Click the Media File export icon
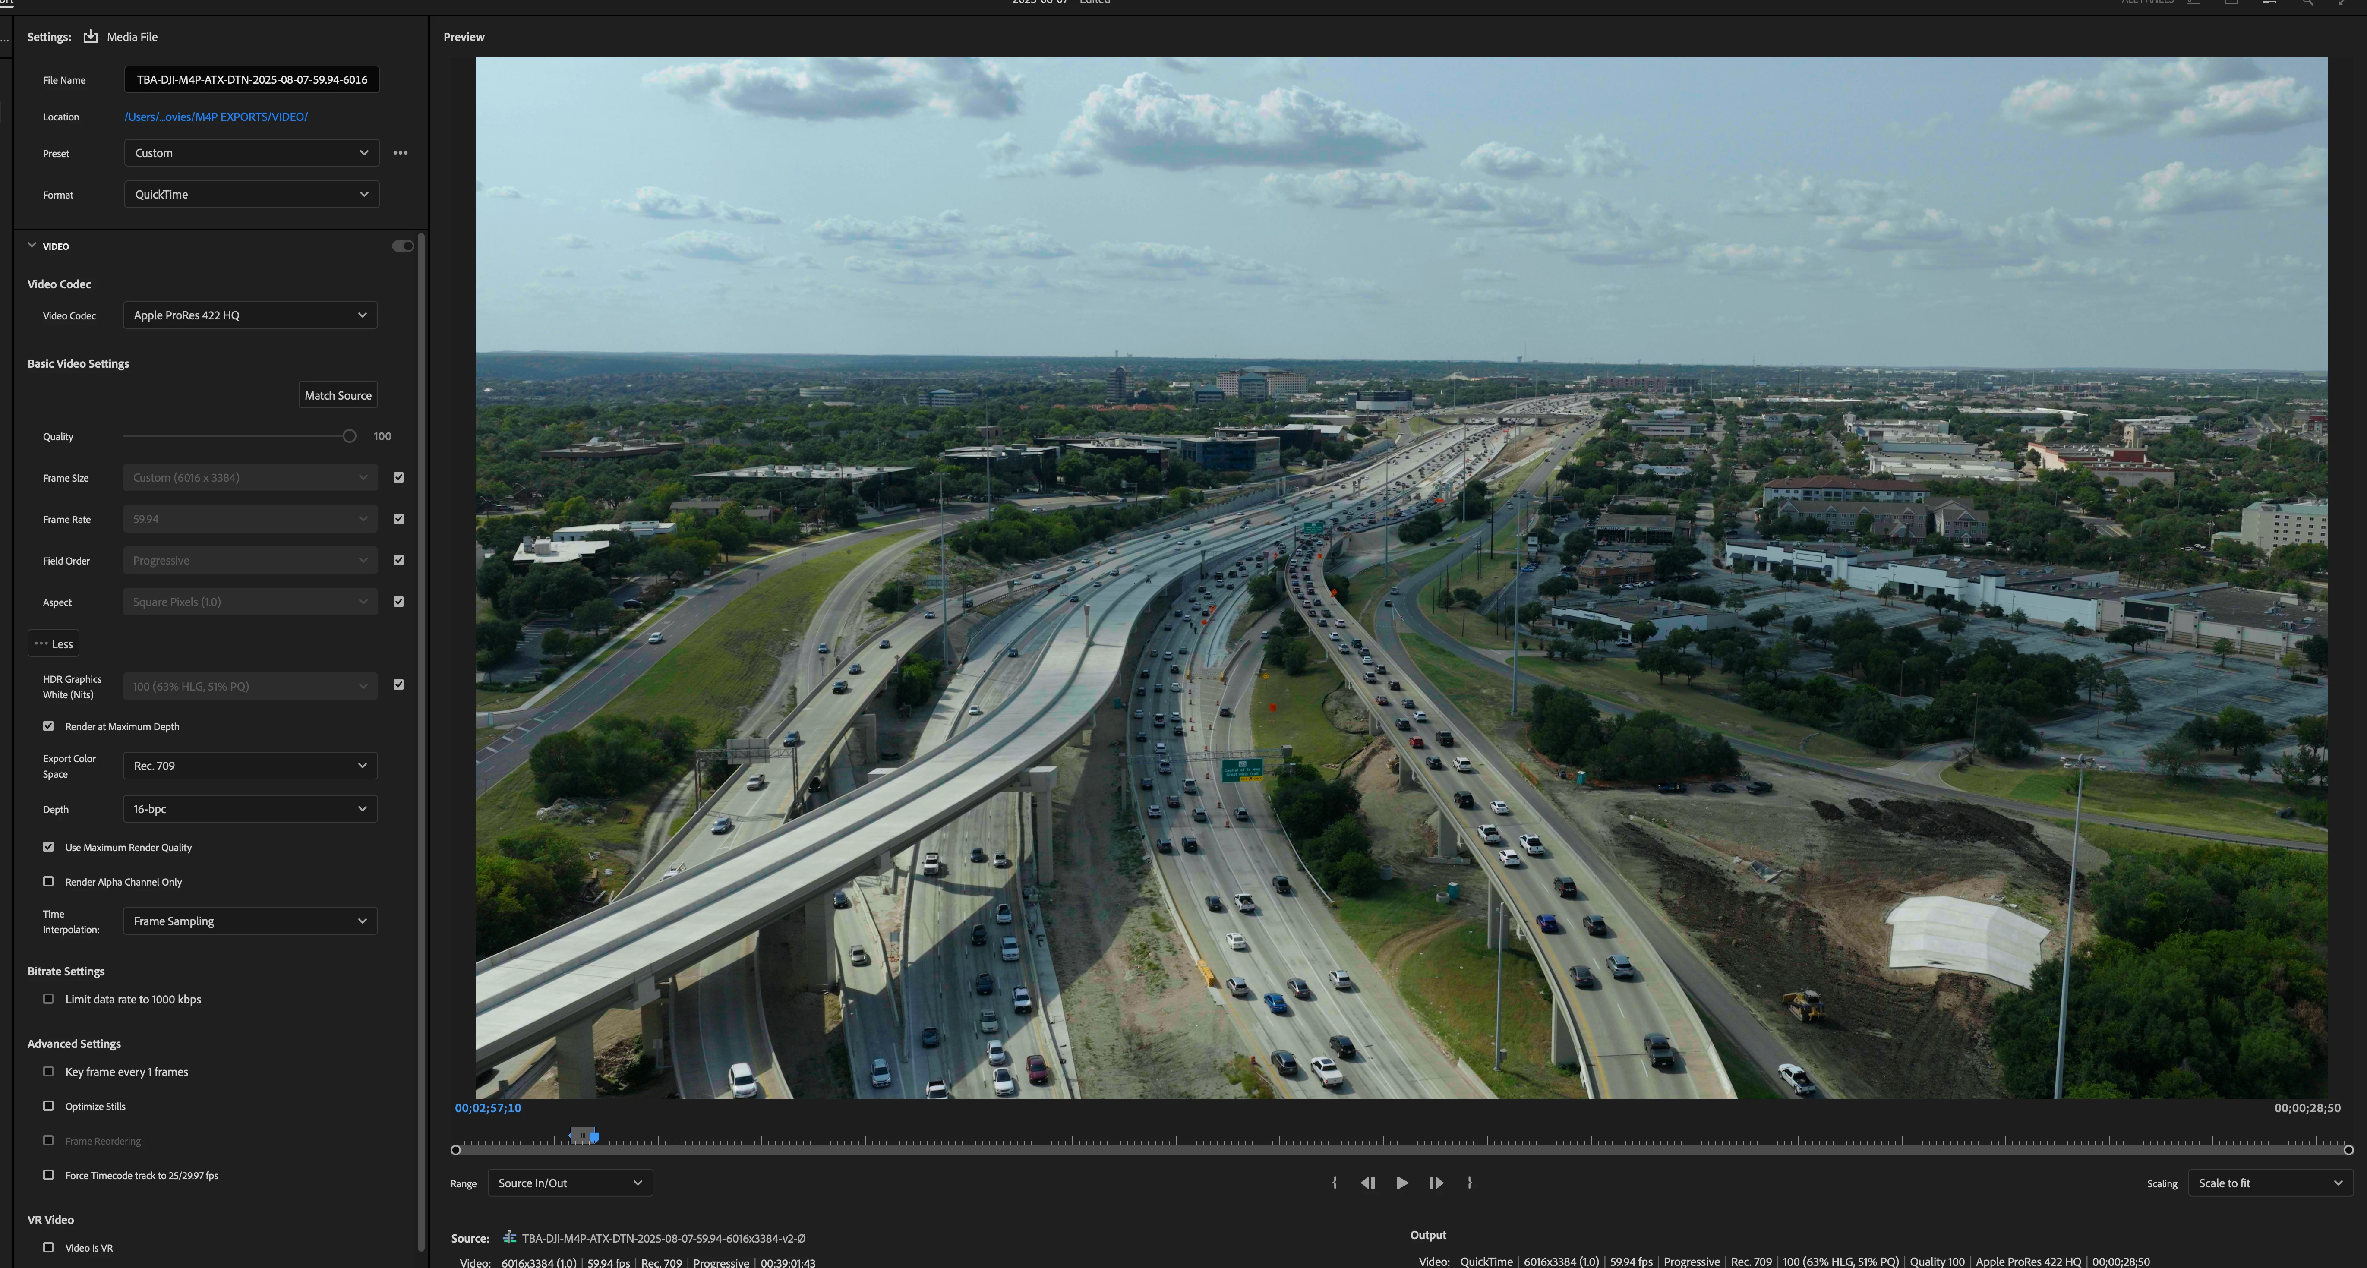This screenshot has height=1268, width=2367. pyautogui.click(x=90, y=37)
